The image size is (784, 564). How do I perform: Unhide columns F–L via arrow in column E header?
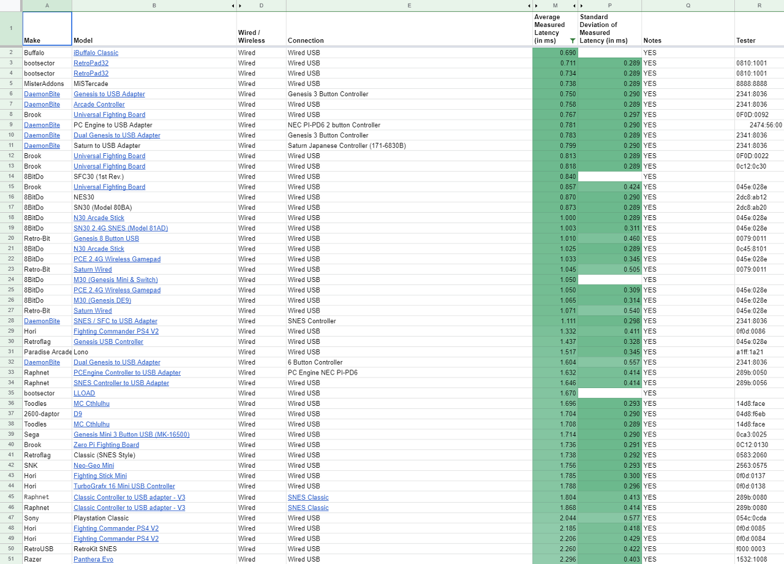click(529, 6)
